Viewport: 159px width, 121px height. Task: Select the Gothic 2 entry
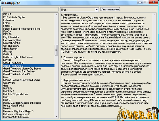click(29, 54)
